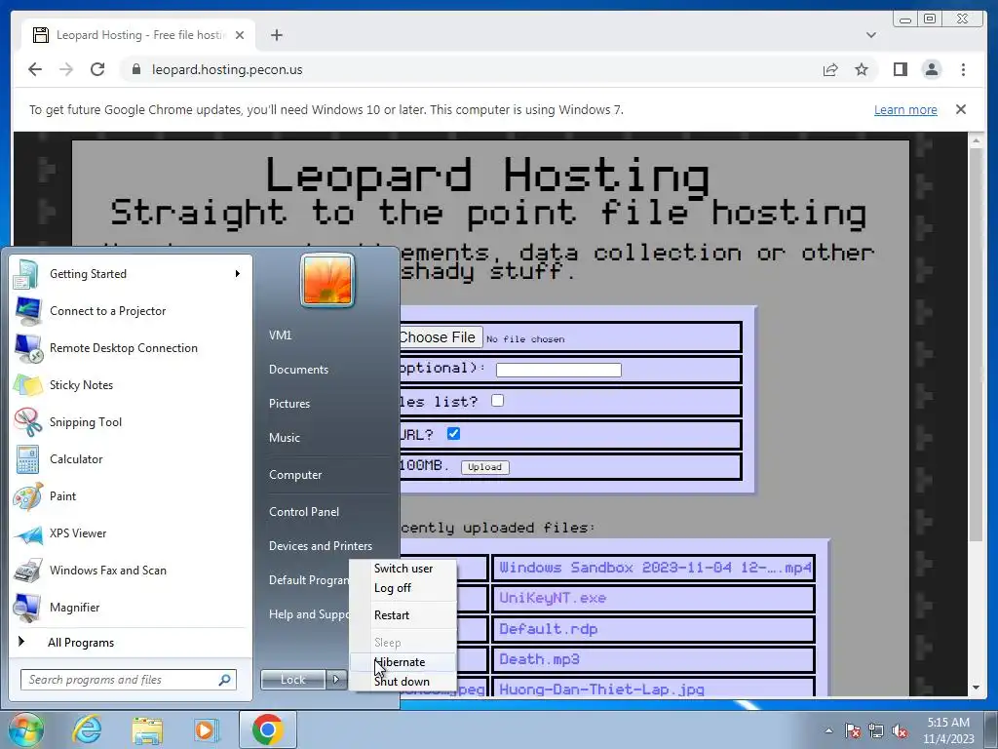Viewport: 998px width, 749px height.
Task: Open Documents in Start menu
Action: pos(298,370)
